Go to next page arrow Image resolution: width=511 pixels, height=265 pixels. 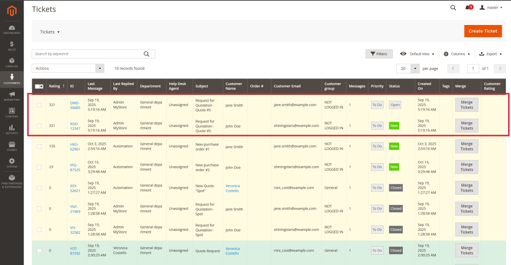[500, 69]
